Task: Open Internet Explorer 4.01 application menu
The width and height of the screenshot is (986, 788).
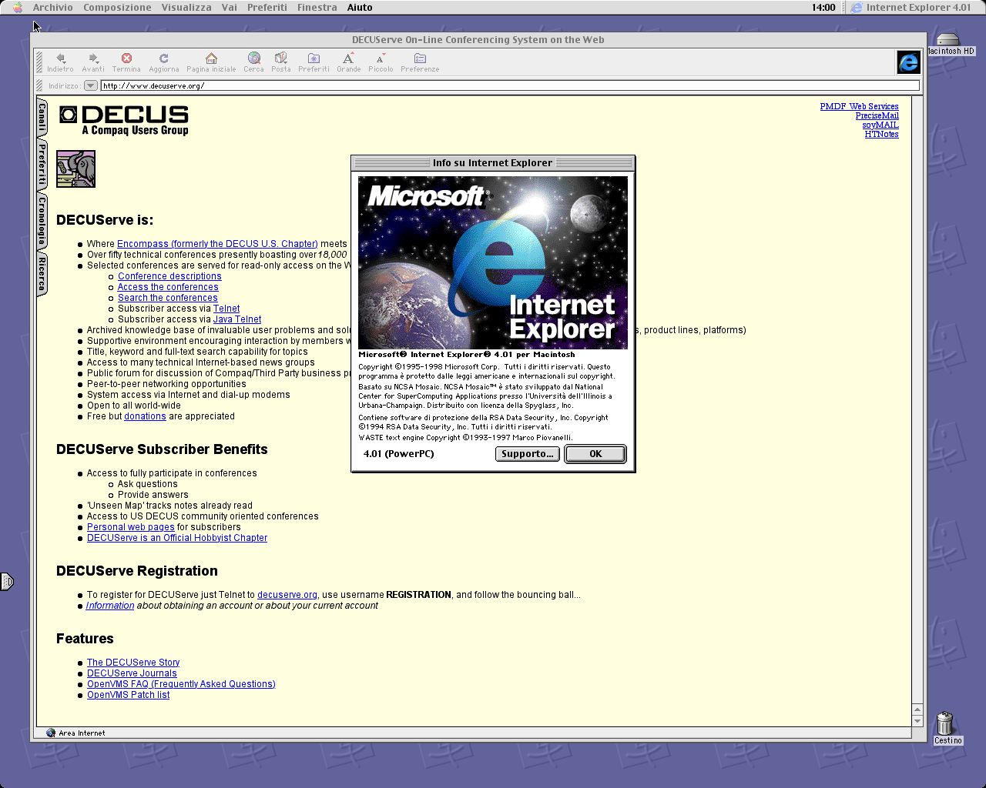Action: coord(911,7)
